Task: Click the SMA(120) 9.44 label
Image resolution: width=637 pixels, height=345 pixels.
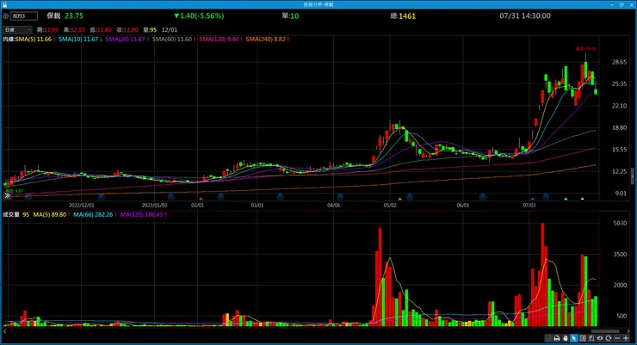Action: (219, 40)
